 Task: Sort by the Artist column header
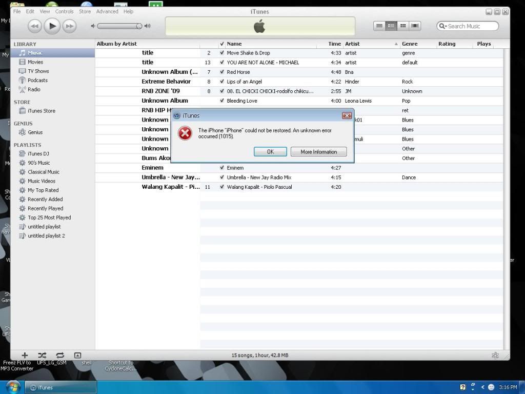point(371,44)
